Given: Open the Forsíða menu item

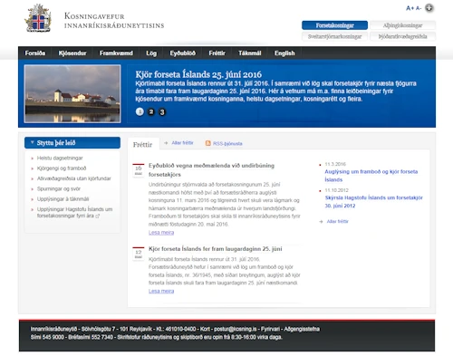Looking at the screenshot, I should [x=35, y=53].
